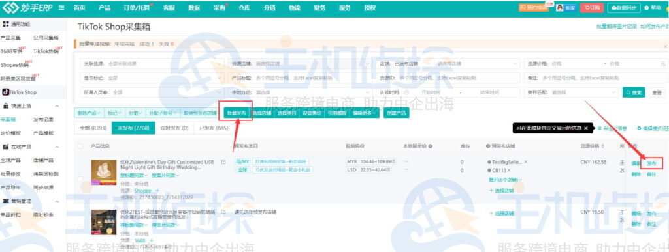Open the 仓库 top menu

click(244, 8)
